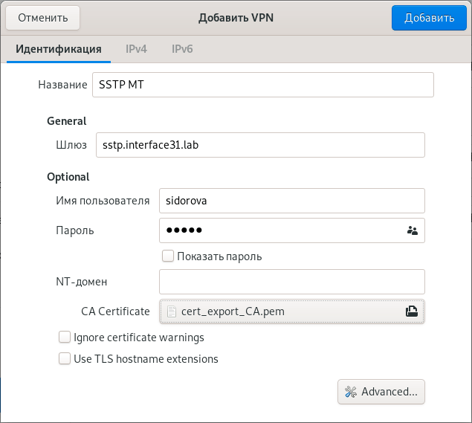Enable the Показать пароль checkbox

point(168,256)
